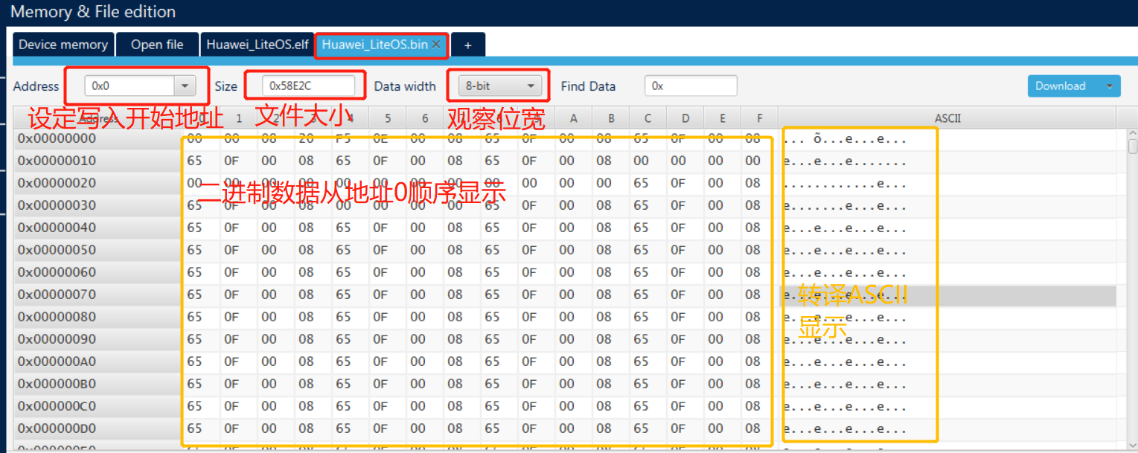Viewport: 1138px width, 453px height.
Task: Select address row 0x00000030
Action: (x=98, y=205)
